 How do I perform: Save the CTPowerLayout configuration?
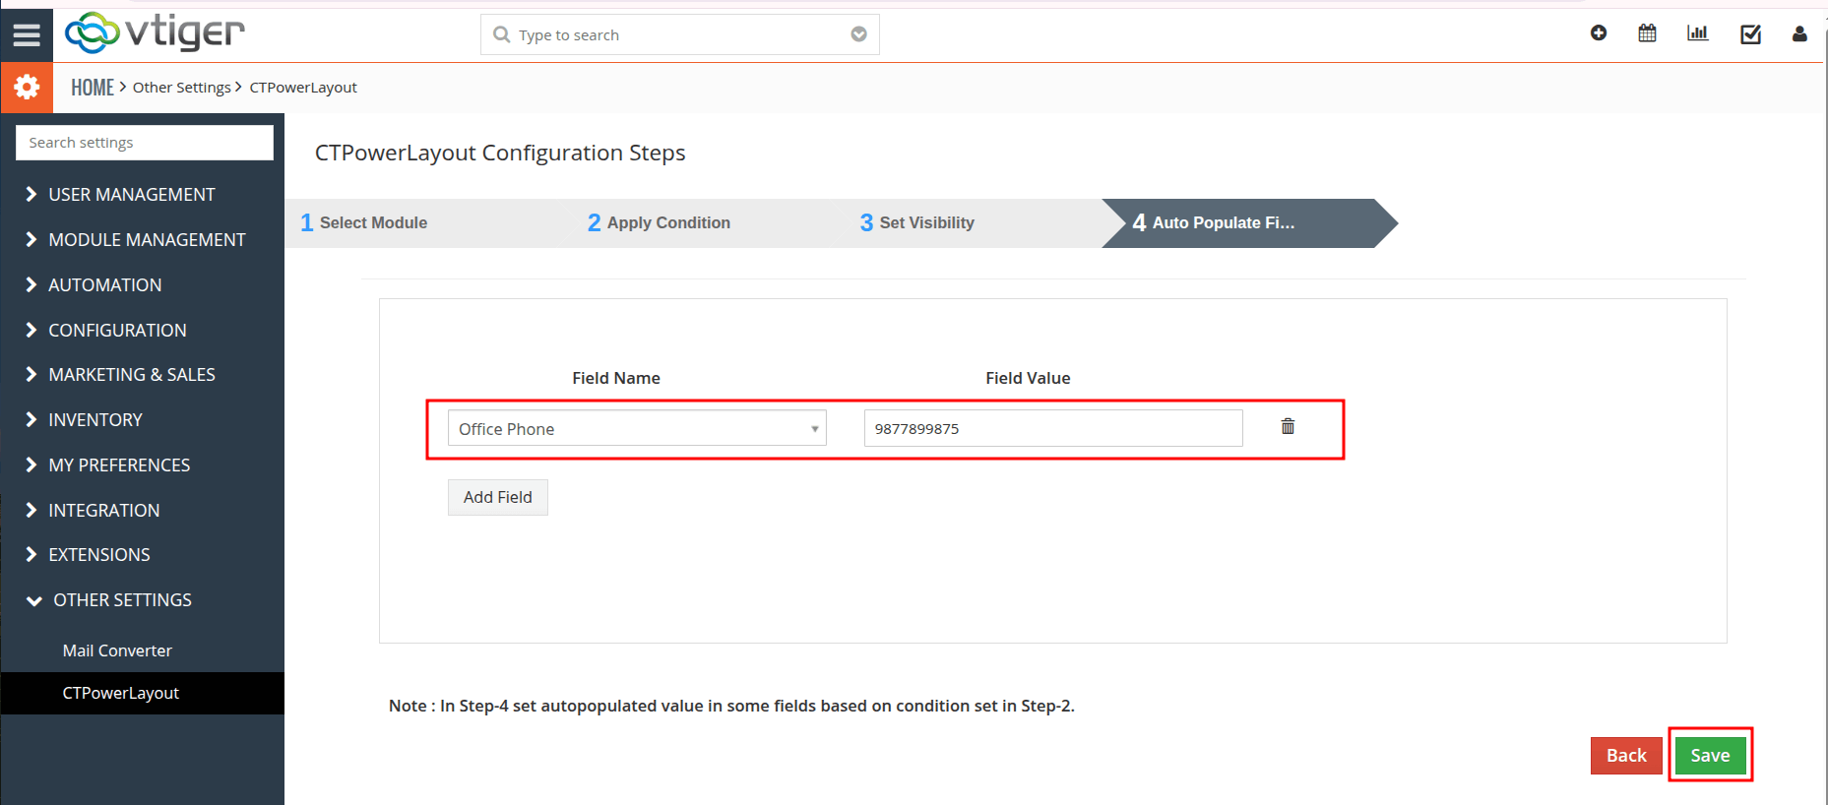pyautogui.click(x=1710, y=756)
